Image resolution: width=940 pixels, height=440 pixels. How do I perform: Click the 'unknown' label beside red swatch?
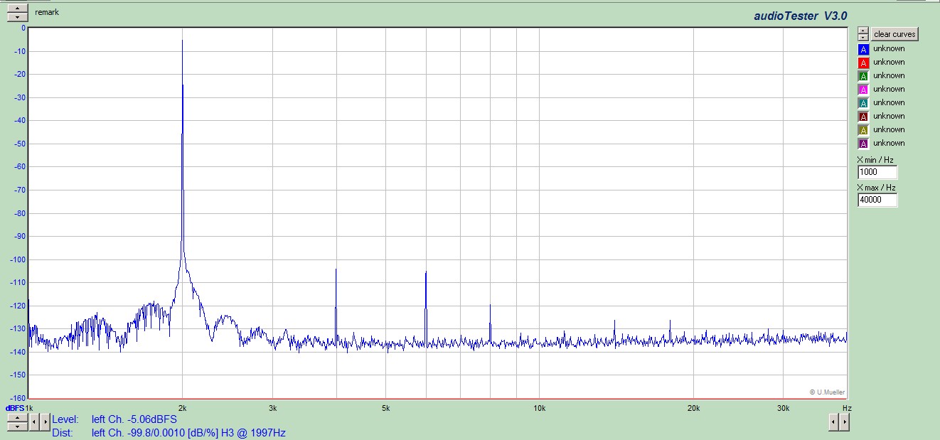pyautogui.click(x=889, y=63)
